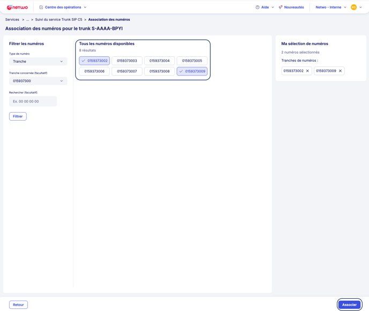Open the Centre des opérations menu

[x=63, y=8]
